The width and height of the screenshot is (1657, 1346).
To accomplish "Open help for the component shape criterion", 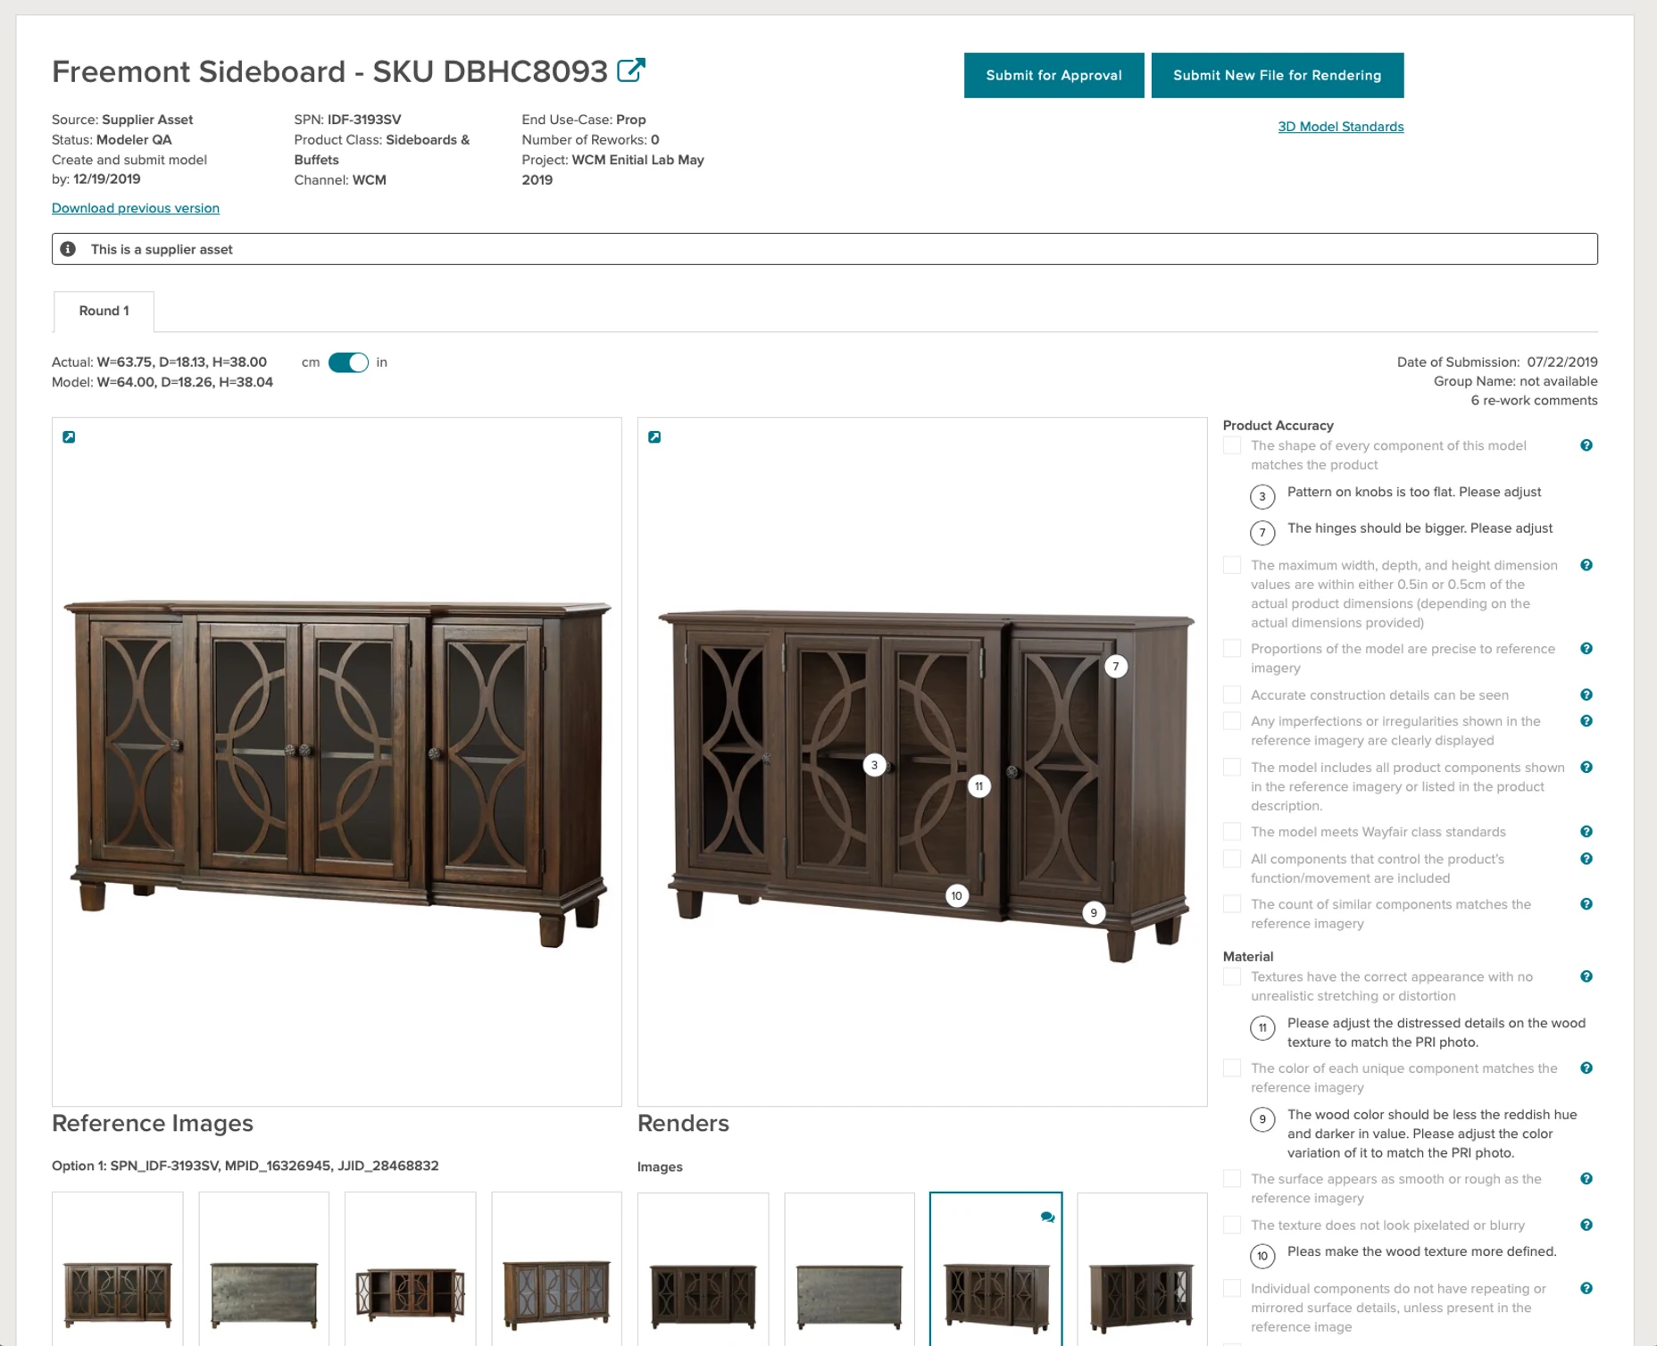I will (x=1586, y=445).
